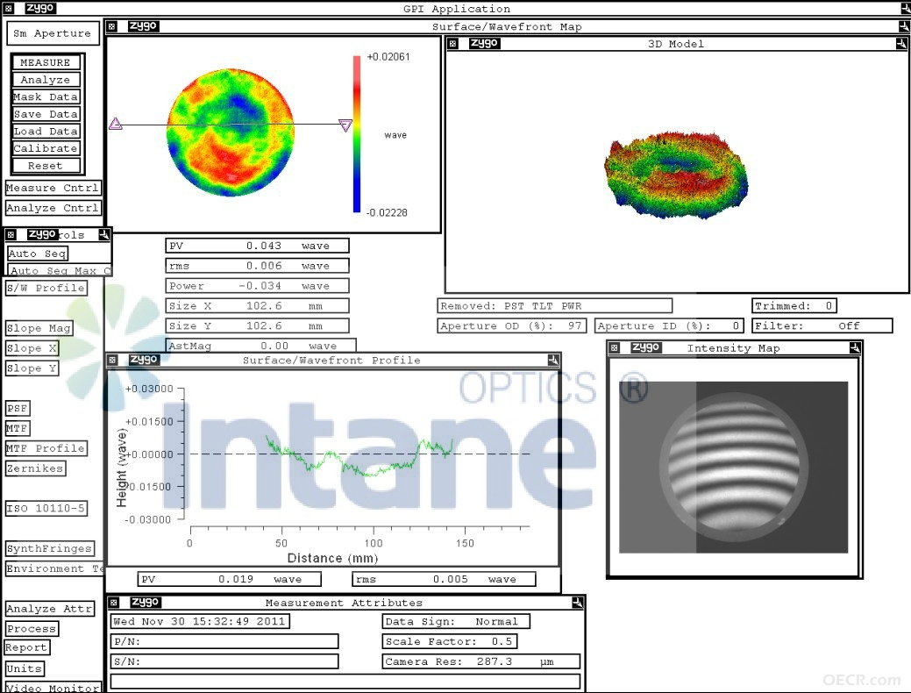Click 3D Model window menu icon

(453, 44)
